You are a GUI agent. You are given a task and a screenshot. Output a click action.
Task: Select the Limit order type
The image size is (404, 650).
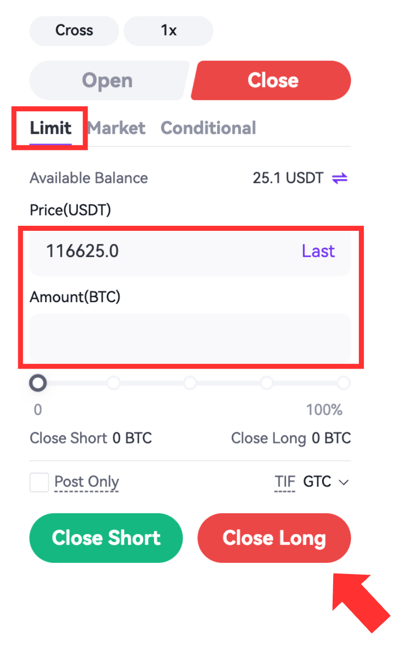50,128
